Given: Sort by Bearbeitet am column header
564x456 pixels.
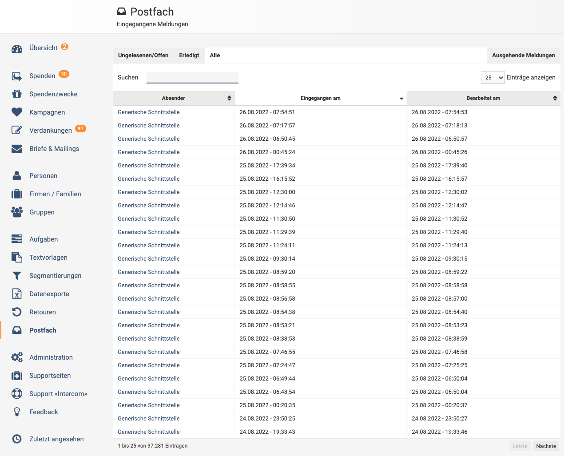Looking at the screenshot, I should pyautogui.click(x=483, y=98).
